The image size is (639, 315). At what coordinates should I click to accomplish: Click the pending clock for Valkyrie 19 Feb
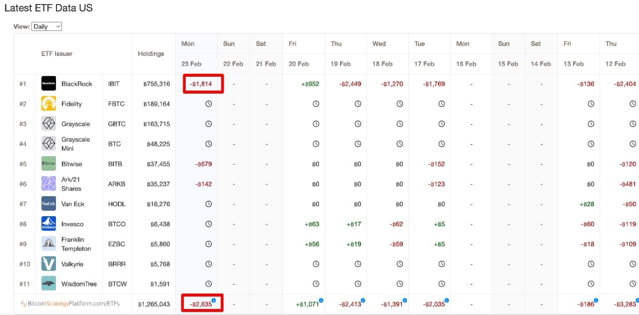(357, 264)
